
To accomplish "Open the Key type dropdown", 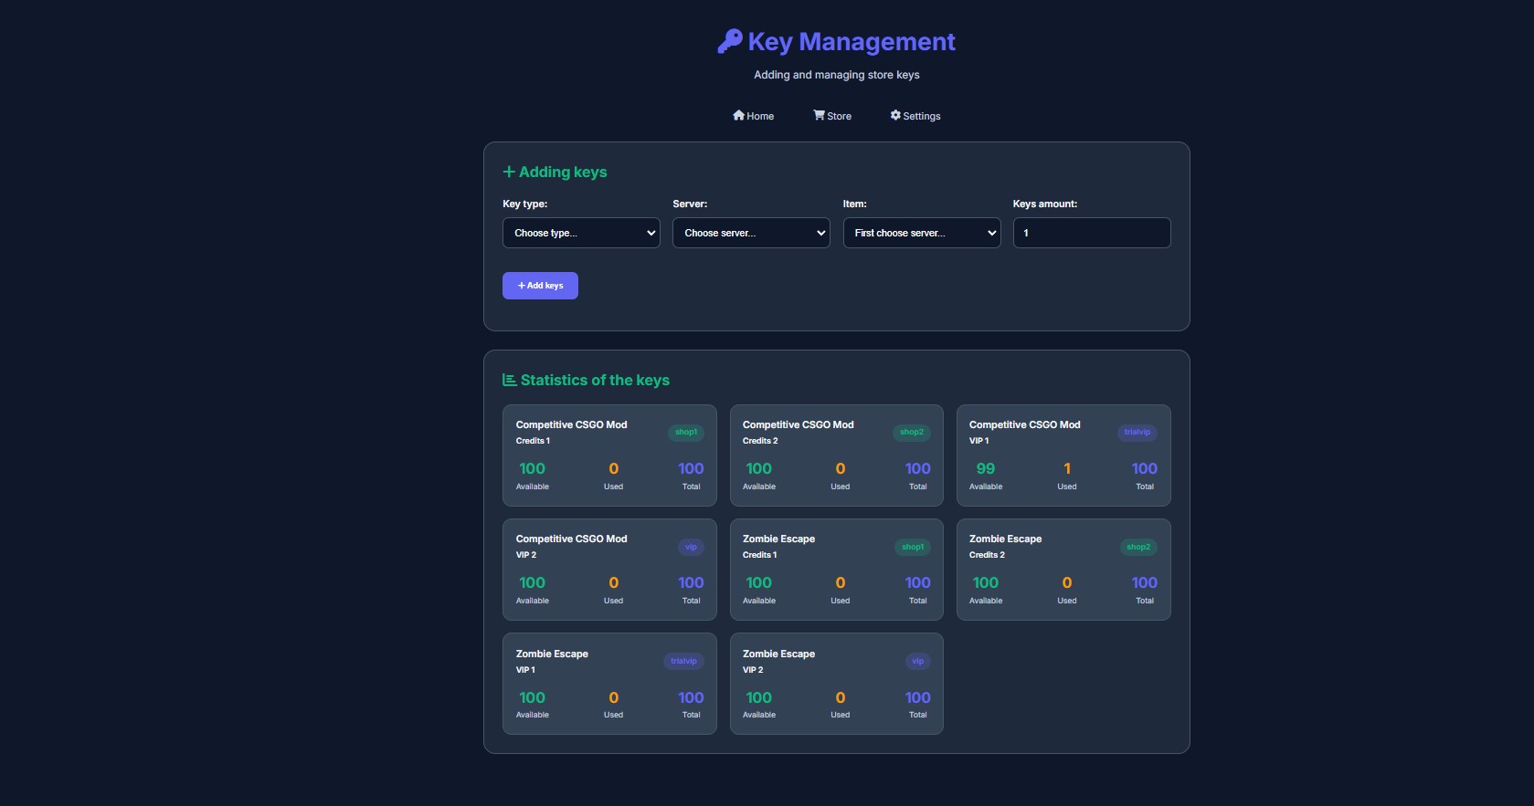I will point(581,233).
